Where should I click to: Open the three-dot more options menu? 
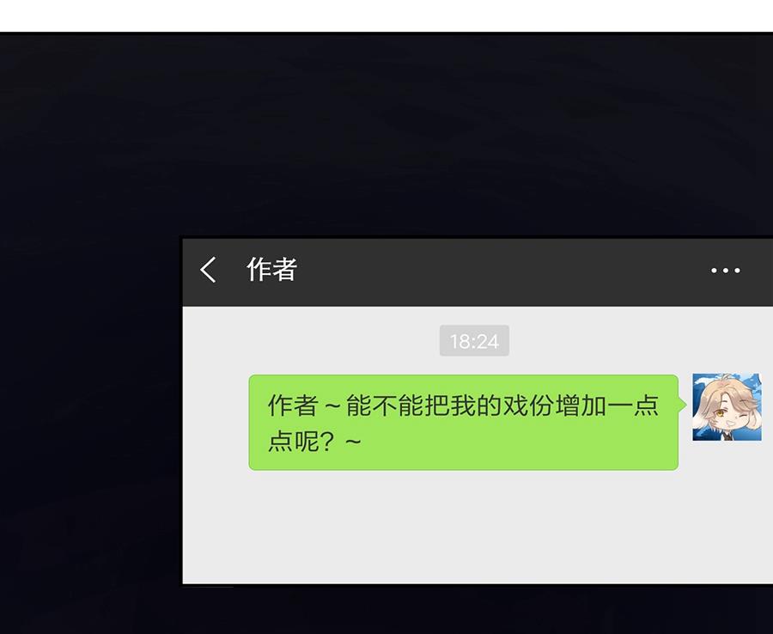coord(725,270)
